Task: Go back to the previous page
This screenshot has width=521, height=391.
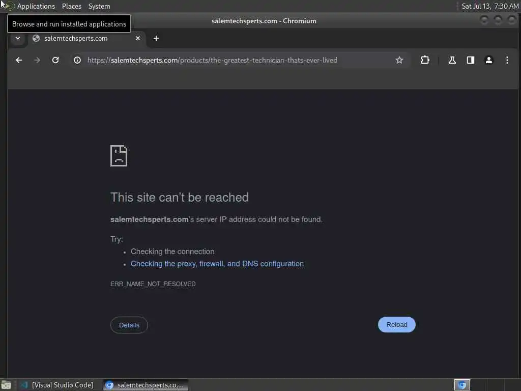Action: tap(19, 60)
